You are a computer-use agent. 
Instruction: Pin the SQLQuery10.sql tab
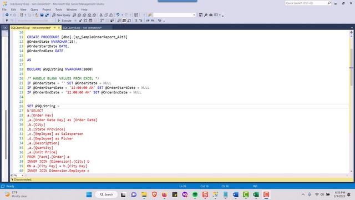point(54,28)
